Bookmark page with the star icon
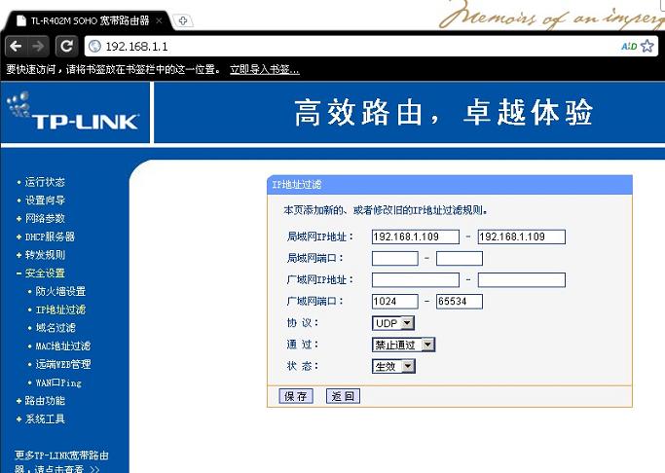665x473 pixels. click(647, 46)
